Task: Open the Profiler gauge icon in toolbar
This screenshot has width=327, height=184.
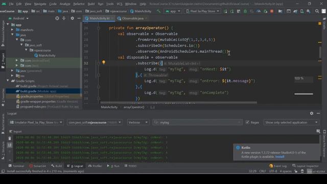Action: point(259,11)
